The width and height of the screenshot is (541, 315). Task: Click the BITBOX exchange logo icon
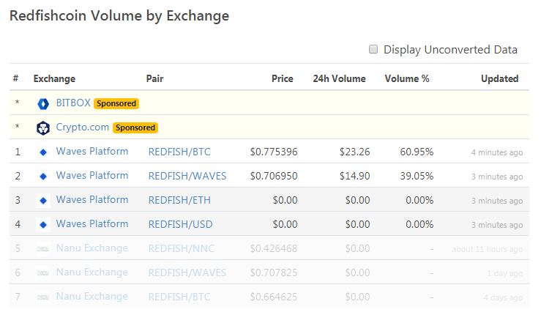point(43,103)
